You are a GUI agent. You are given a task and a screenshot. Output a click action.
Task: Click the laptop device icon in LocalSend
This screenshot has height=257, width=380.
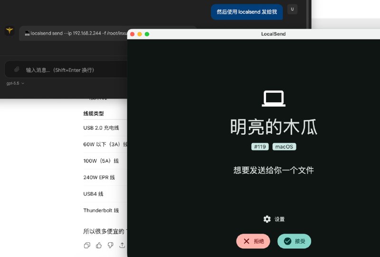click(274, 99)
